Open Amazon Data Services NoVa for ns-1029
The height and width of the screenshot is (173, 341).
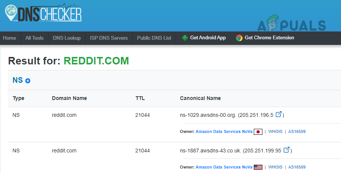point(224,131)
